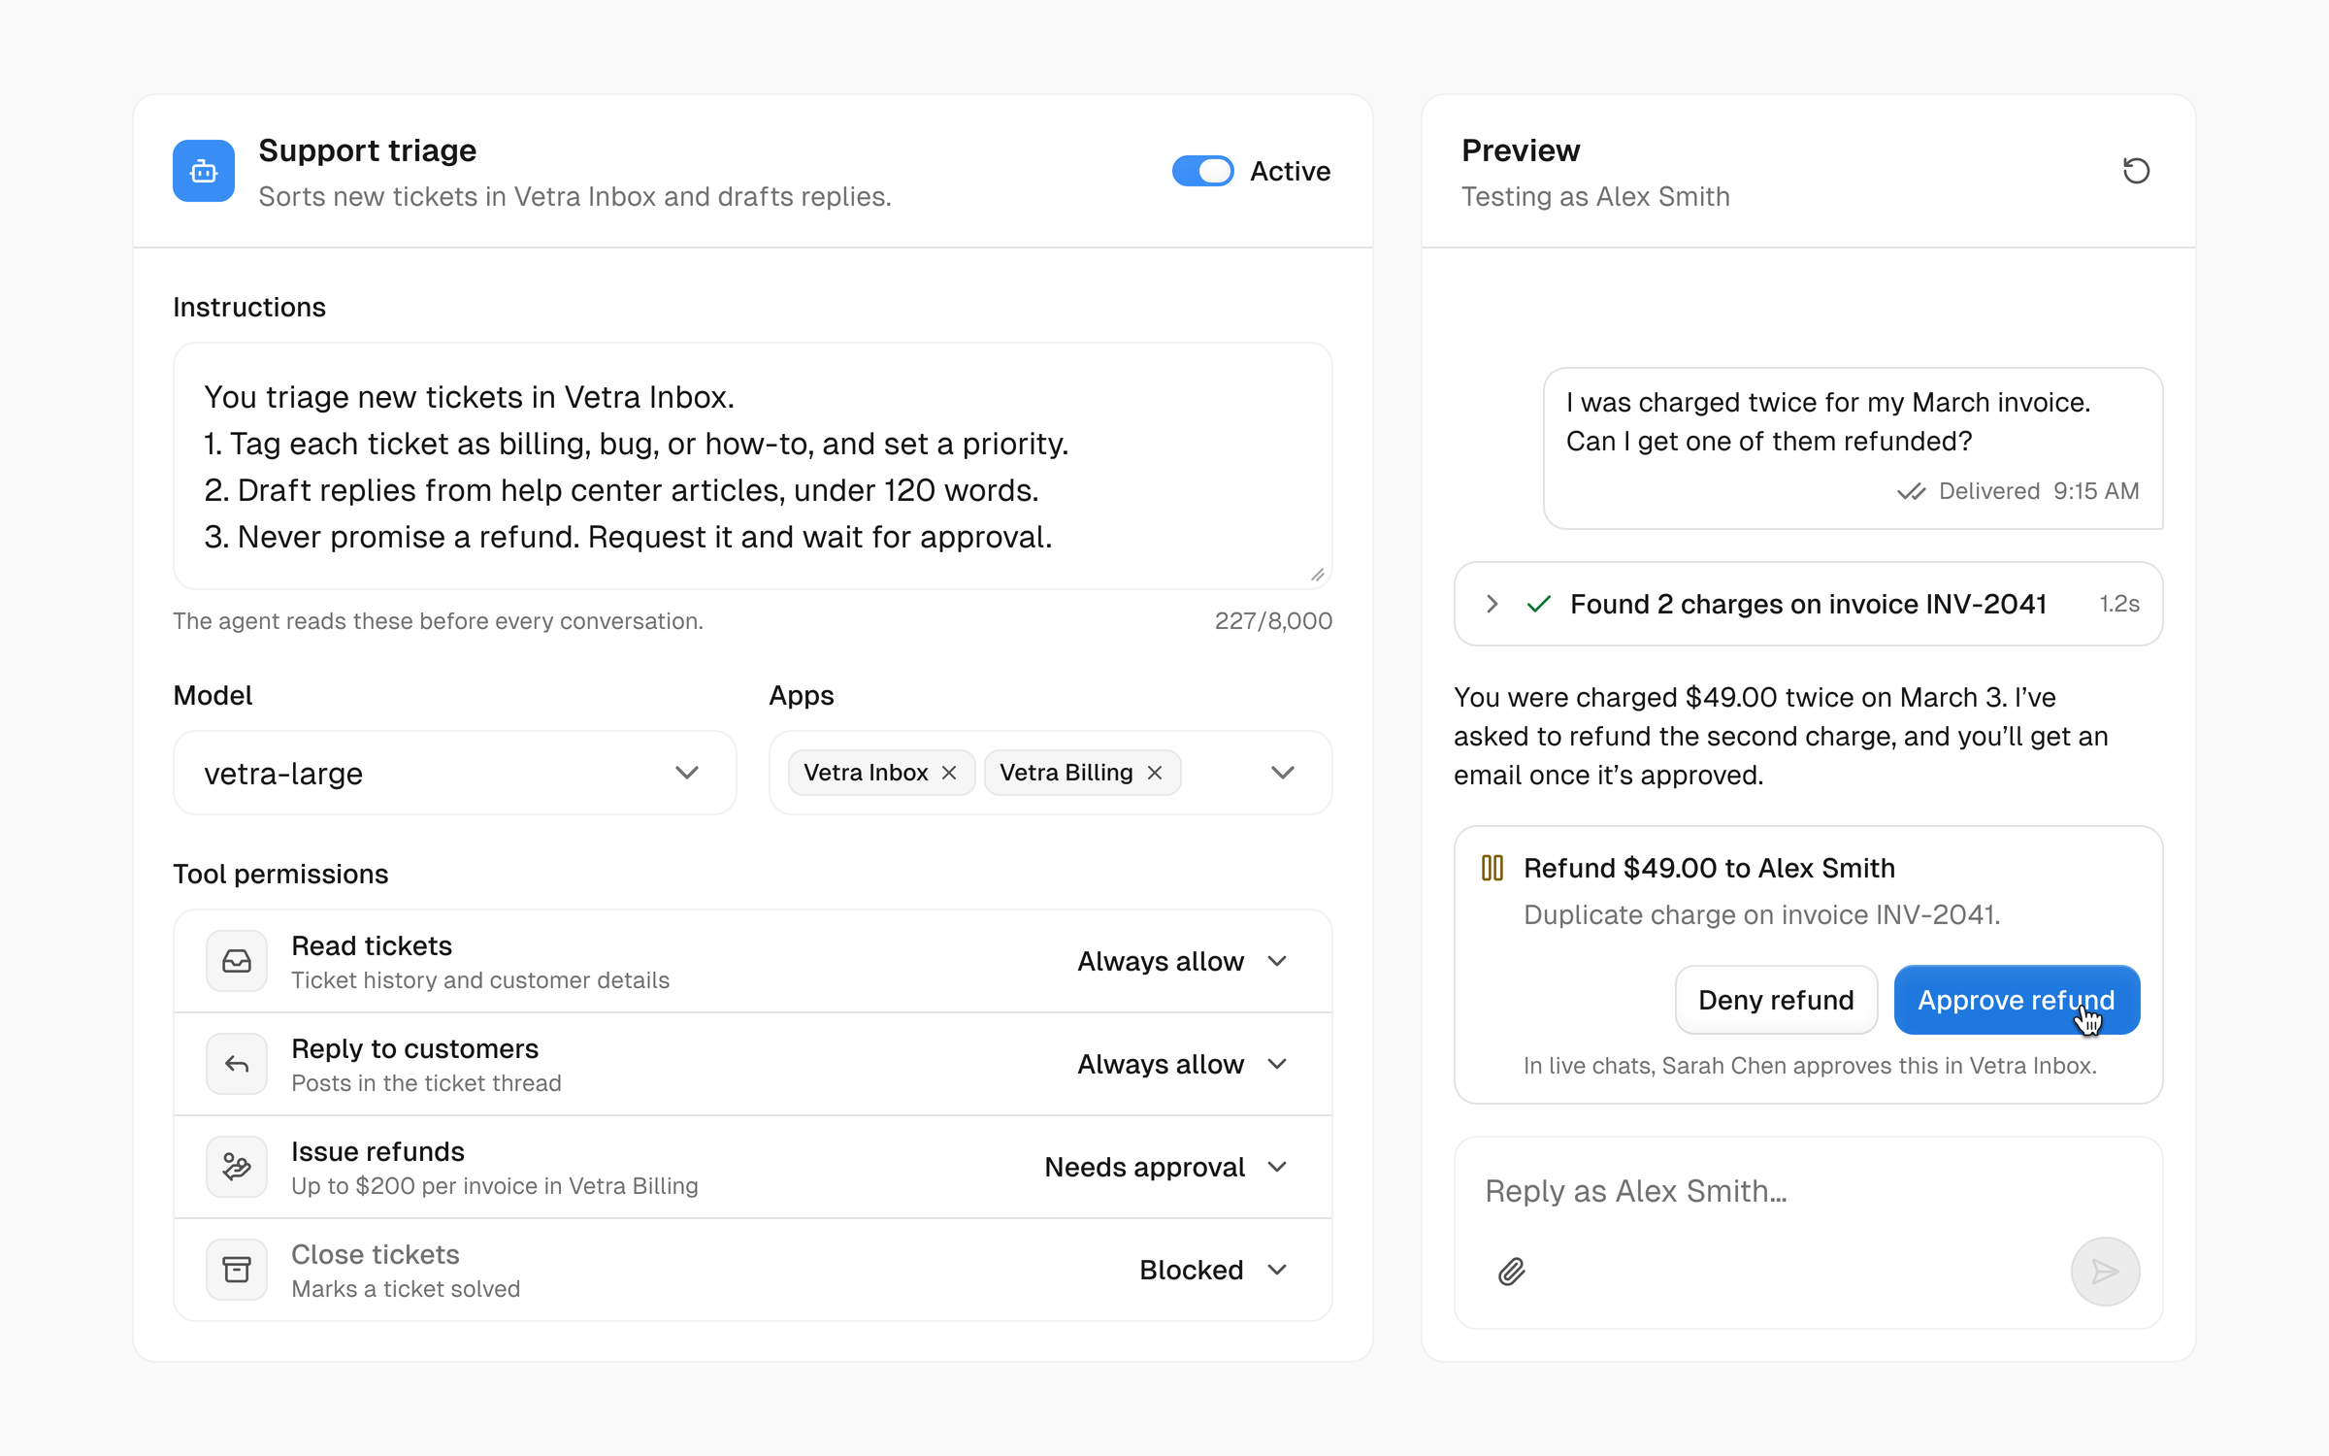Toggle the Active switch off
Viewport: 2329px width, 1456px height.
1202,171
